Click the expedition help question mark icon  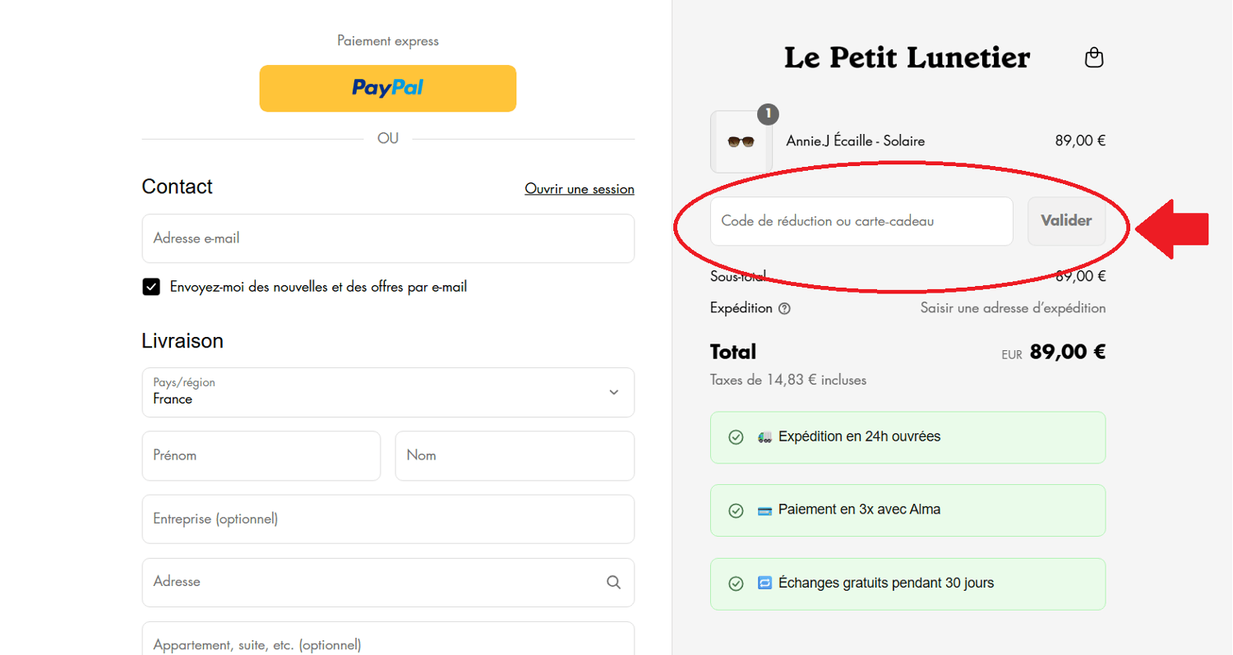click(784, 309)
